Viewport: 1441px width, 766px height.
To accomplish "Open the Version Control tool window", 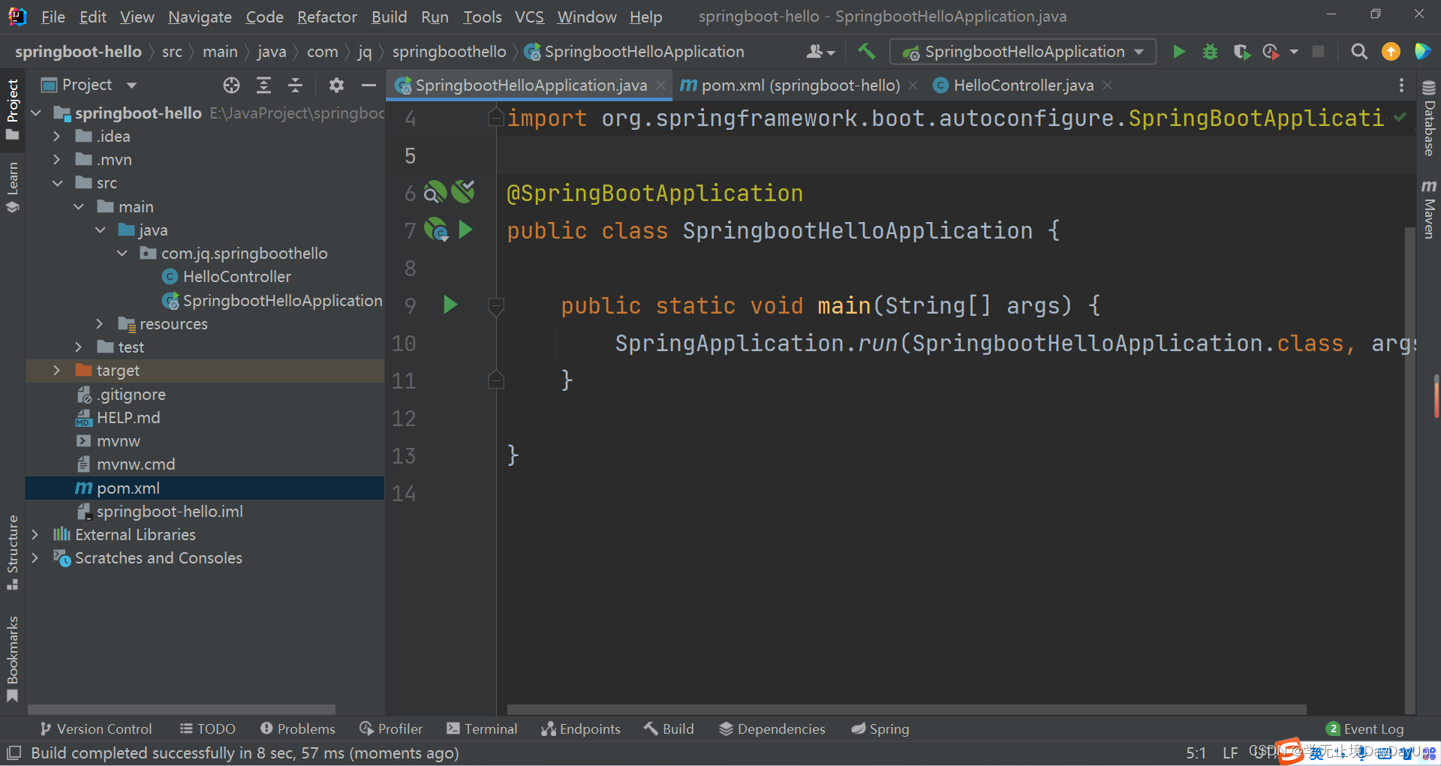I will click(96, 728).
